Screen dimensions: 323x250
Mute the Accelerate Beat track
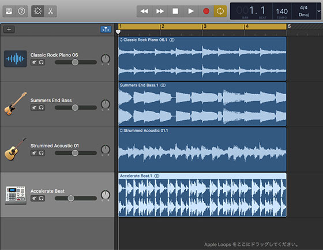(x=34, y=198)
